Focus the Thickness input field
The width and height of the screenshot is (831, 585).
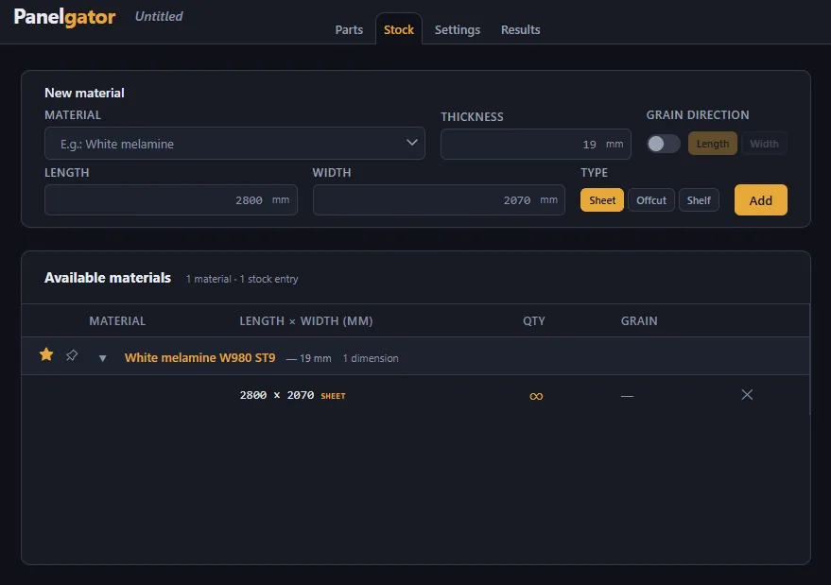coord(536,145)
